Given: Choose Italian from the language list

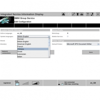Looking at the screenshot, I should (x=33, y=56).
